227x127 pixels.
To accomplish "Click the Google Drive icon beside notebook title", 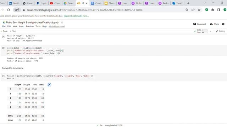I will coord(4,22).
